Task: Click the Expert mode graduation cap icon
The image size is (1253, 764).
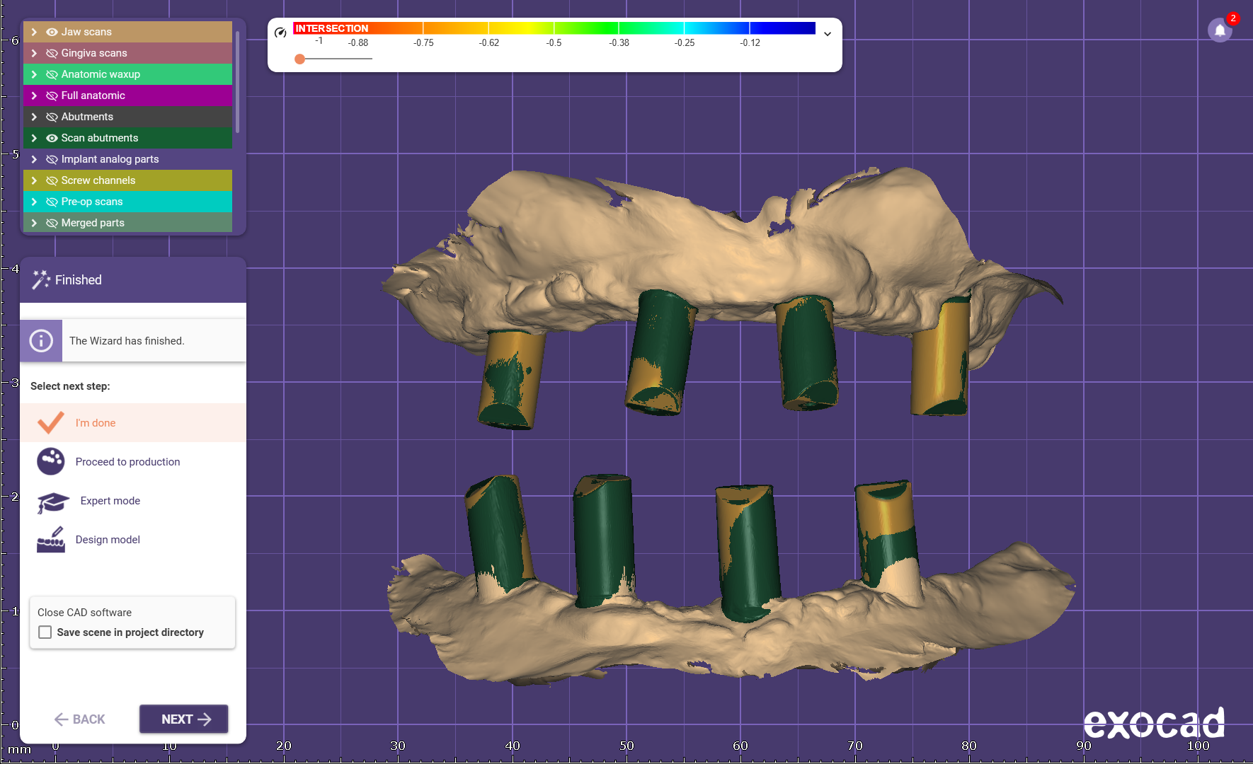Action: pos(52,502)
